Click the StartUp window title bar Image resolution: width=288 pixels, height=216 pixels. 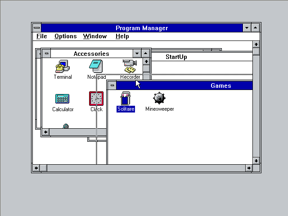[x=202, y=57]
